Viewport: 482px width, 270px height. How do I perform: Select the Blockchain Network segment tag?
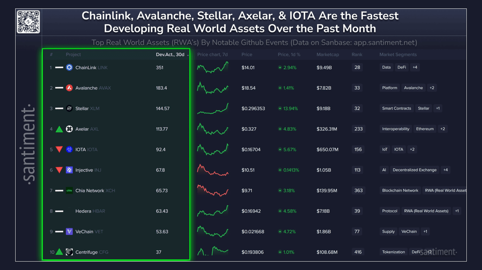[x=400, y=190]
